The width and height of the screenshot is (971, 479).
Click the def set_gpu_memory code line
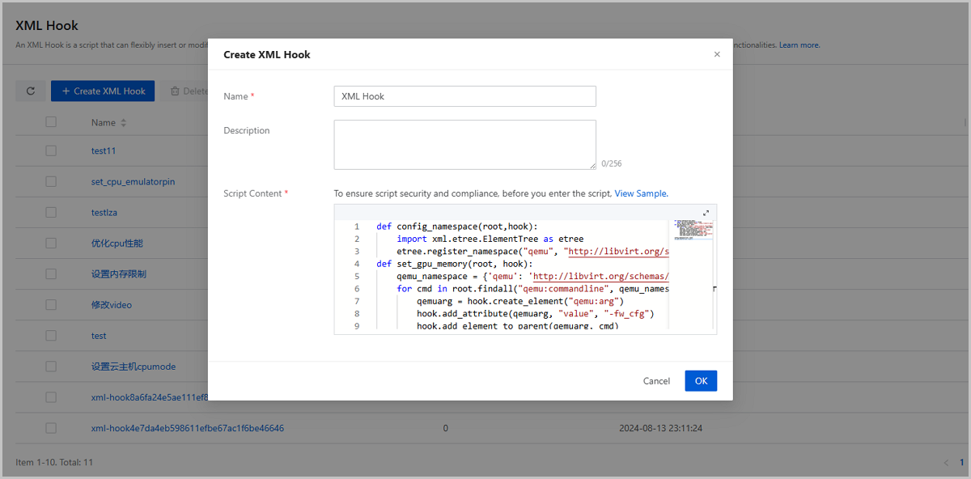(x=454, y=264)
